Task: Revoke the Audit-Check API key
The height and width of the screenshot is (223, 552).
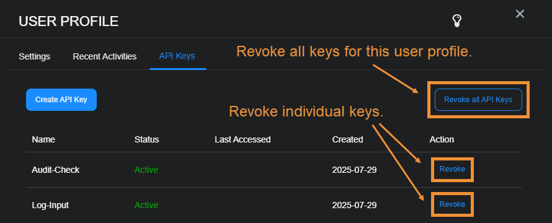Action: (x=452, y=169)
